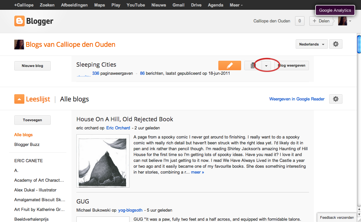Viewport: 361px width, 222px height.
Task: Collapse Leeslijst with the orange arrow icon
Action: coord(19,99)
